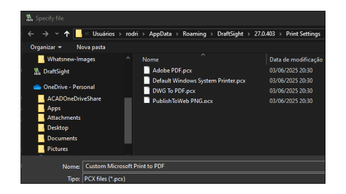Go up one folder level
Viewport: 346px width, 194px height.
click(x=66, y=34)
